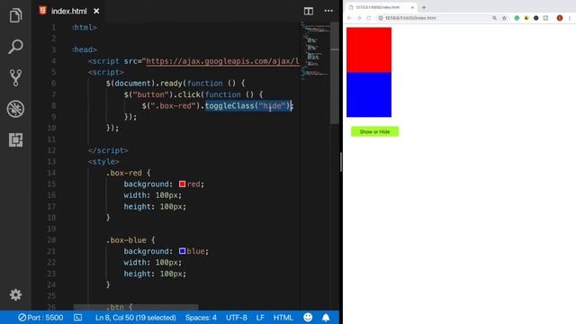Image resolution: width=576 pixels, height=324 pixels.
Task: Click the blue color swatch in CSS
Action: pos(182,251)
